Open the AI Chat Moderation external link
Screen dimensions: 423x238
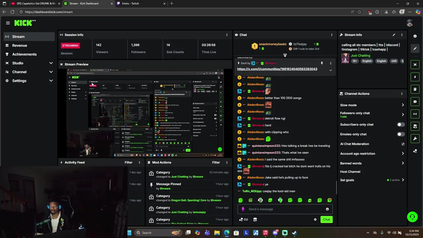(x=403, y=144)
